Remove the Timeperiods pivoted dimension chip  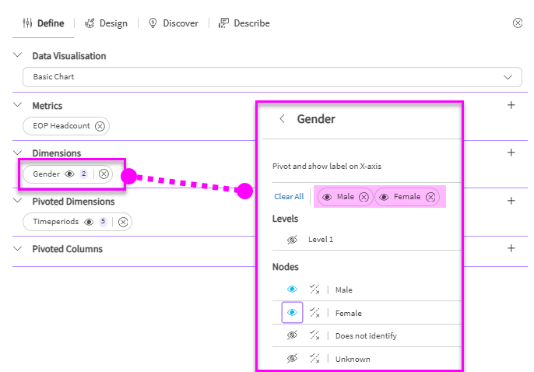[122, 223]
